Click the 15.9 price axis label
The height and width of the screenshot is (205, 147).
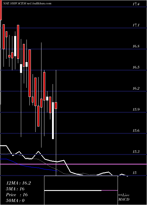(x=136, y=110)
